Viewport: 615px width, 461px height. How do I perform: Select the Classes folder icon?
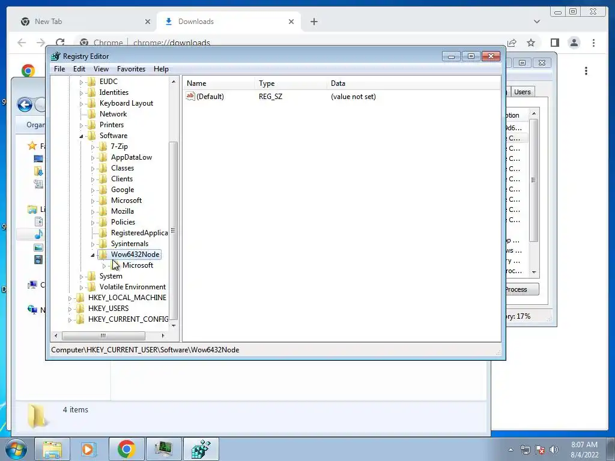coord(103,168)
